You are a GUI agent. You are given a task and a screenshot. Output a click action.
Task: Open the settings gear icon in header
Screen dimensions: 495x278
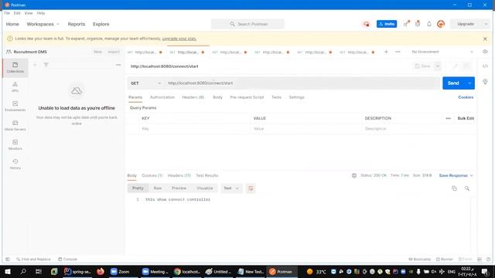[418, 24]
